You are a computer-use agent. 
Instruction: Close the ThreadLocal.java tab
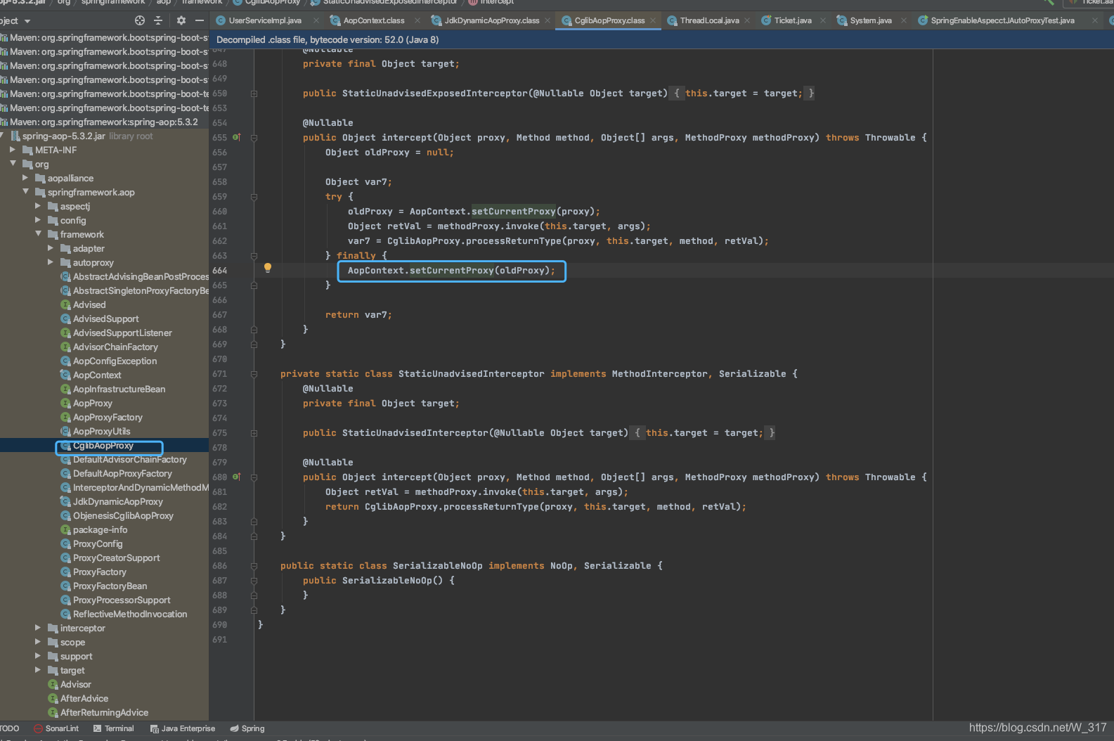pos(747,20)
